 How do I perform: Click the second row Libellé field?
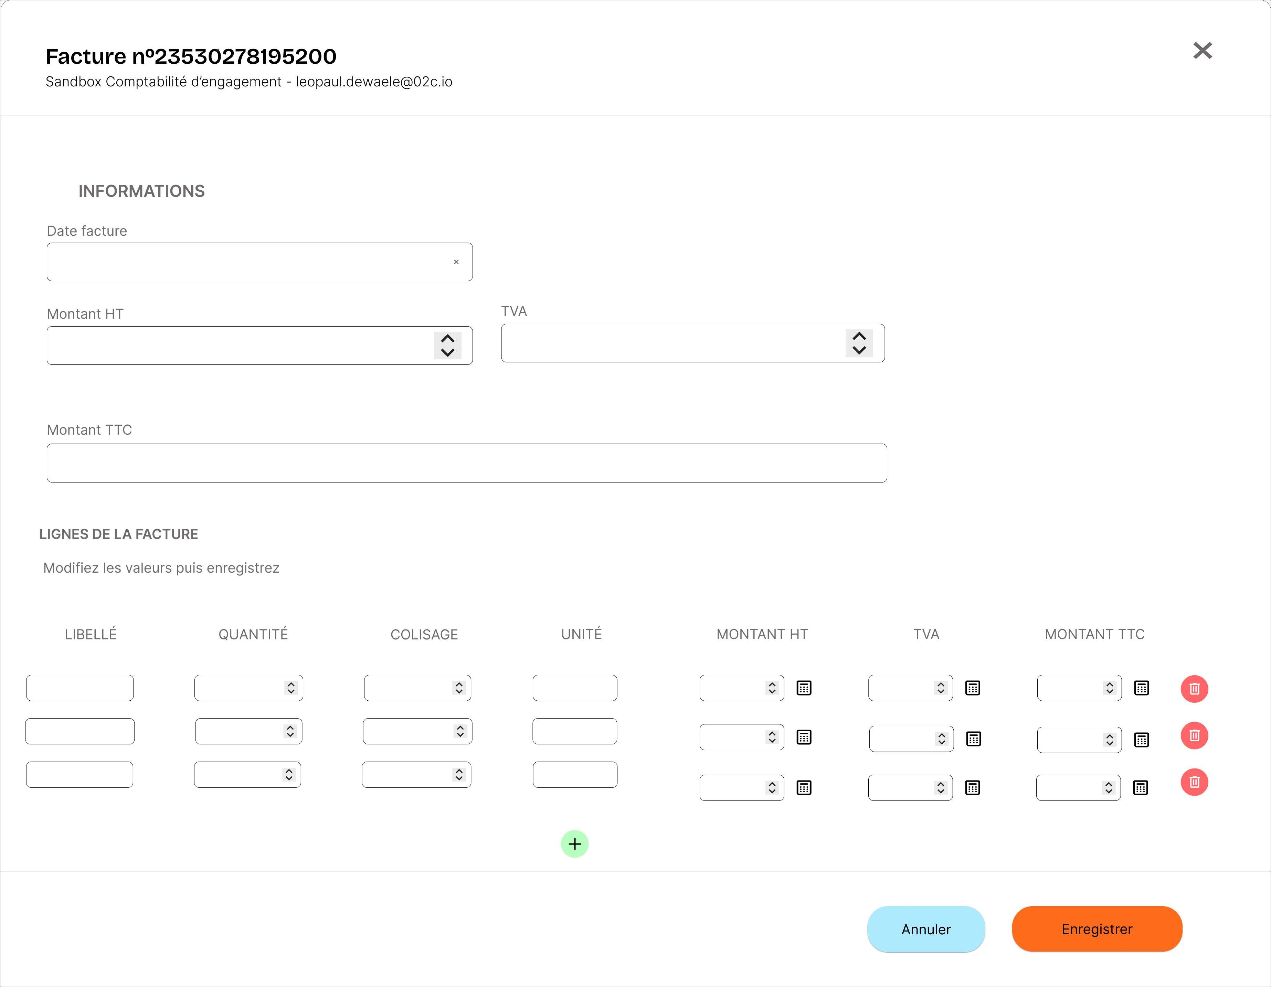pyautogui.click(x=80, y=732)
